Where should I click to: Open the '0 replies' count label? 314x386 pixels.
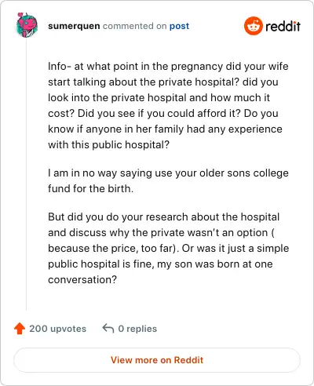click(x=137, y=329)
